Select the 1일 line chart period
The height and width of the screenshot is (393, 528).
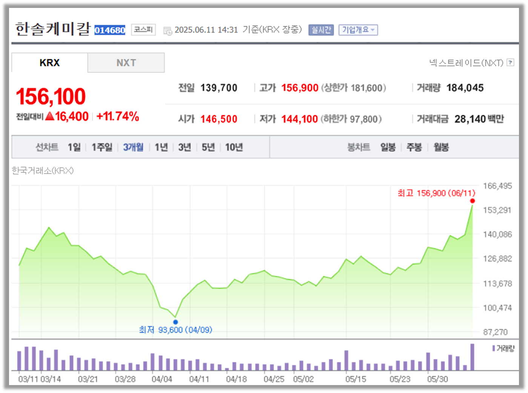pos(74,147)
